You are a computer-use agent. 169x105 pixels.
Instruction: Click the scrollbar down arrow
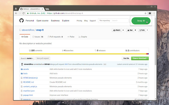[x=155, y=99]
